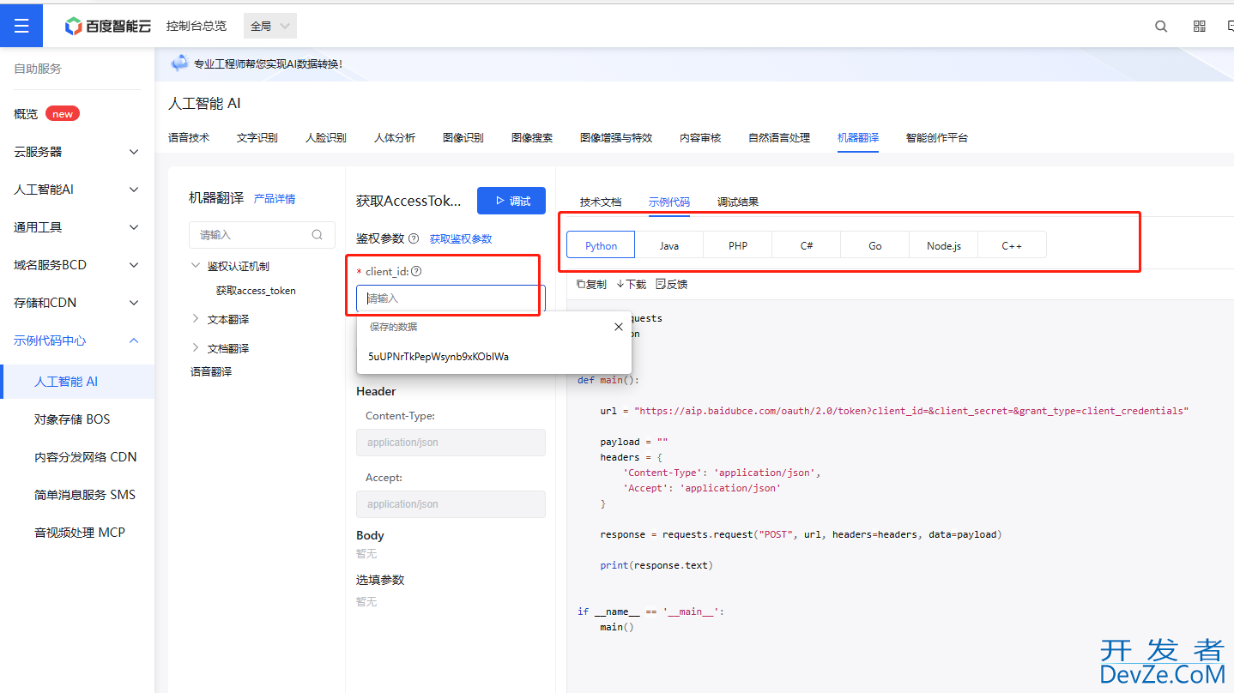1234x693 pixels.
Task: Select the Python code language
Action: [x=601, y=245]
